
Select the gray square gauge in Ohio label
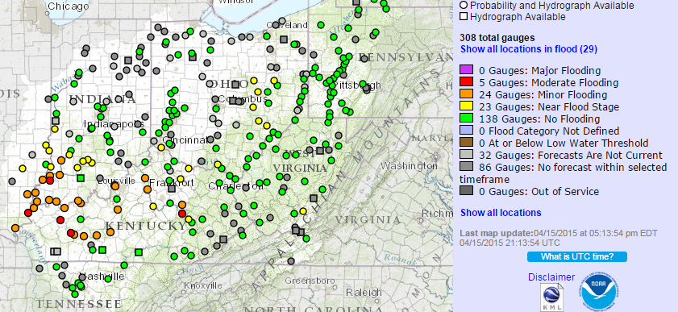click(x=235, y=85)
